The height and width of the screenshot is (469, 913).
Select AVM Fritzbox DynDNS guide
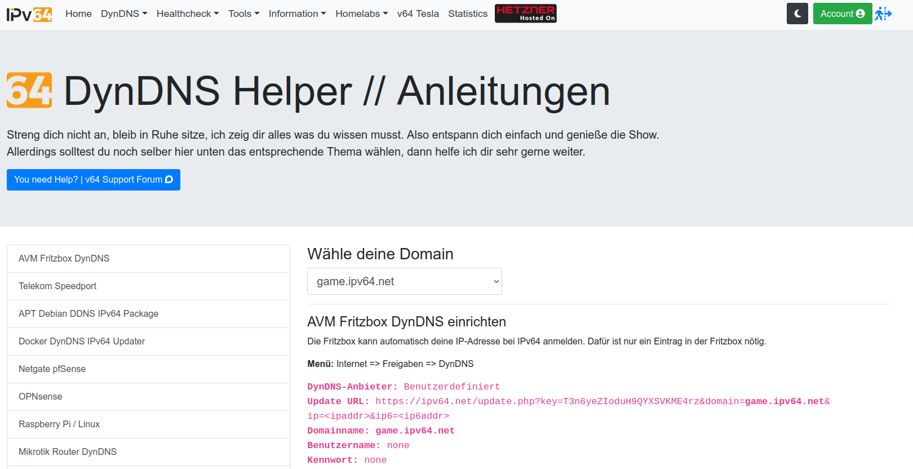[x=148, y=259]
